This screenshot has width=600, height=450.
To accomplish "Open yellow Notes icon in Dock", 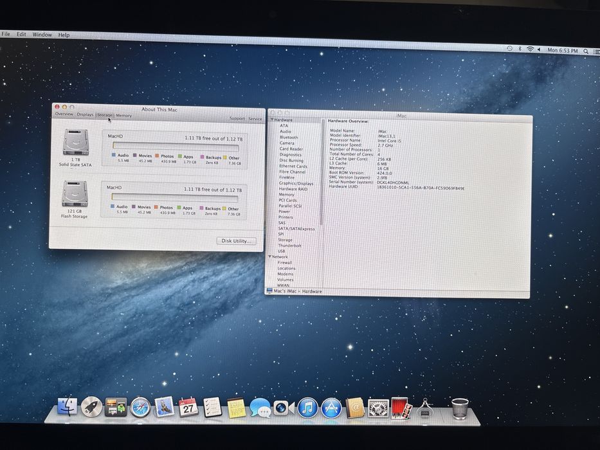I will (236, 408).
